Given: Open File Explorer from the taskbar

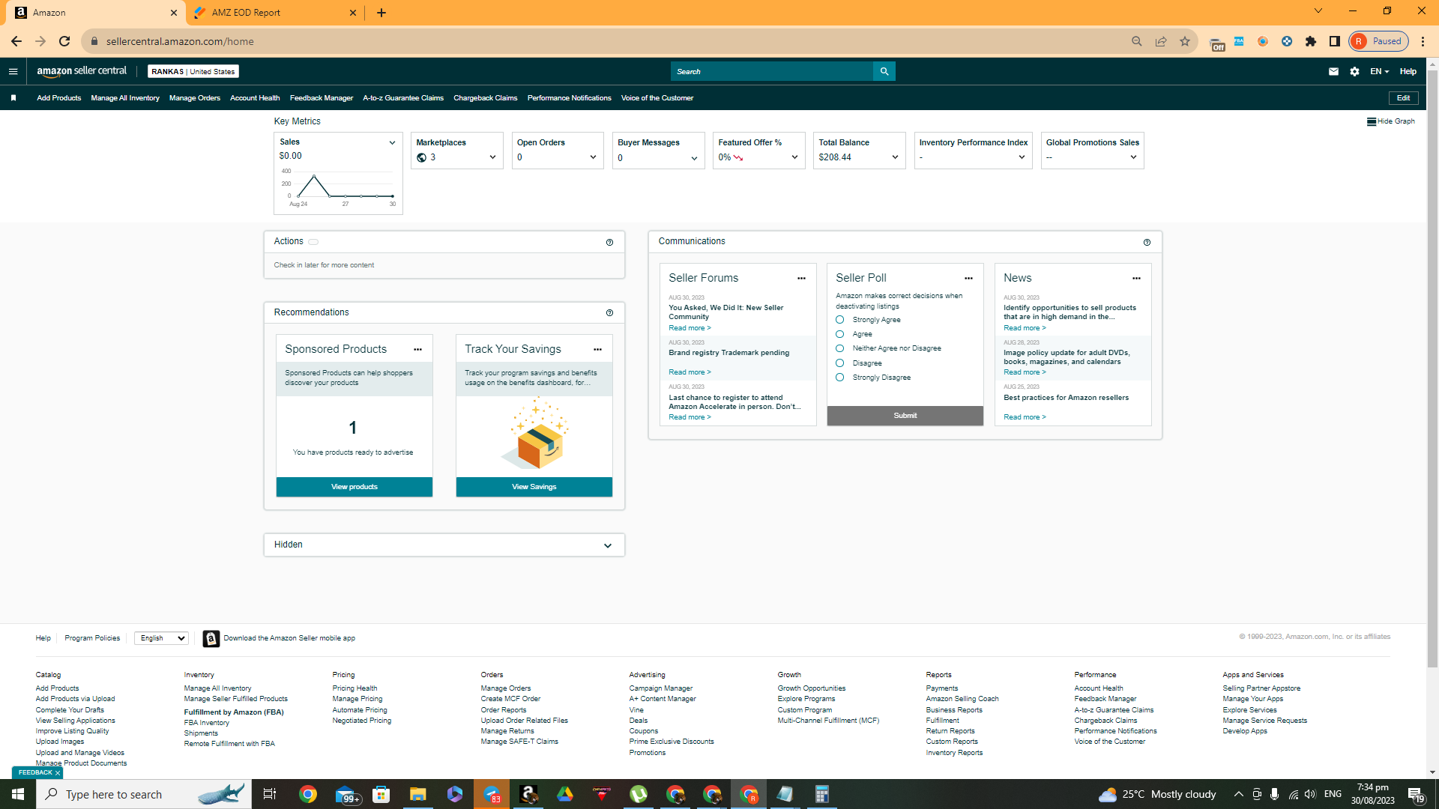Looking at the screenshot, I should click(x=417, y=794).
